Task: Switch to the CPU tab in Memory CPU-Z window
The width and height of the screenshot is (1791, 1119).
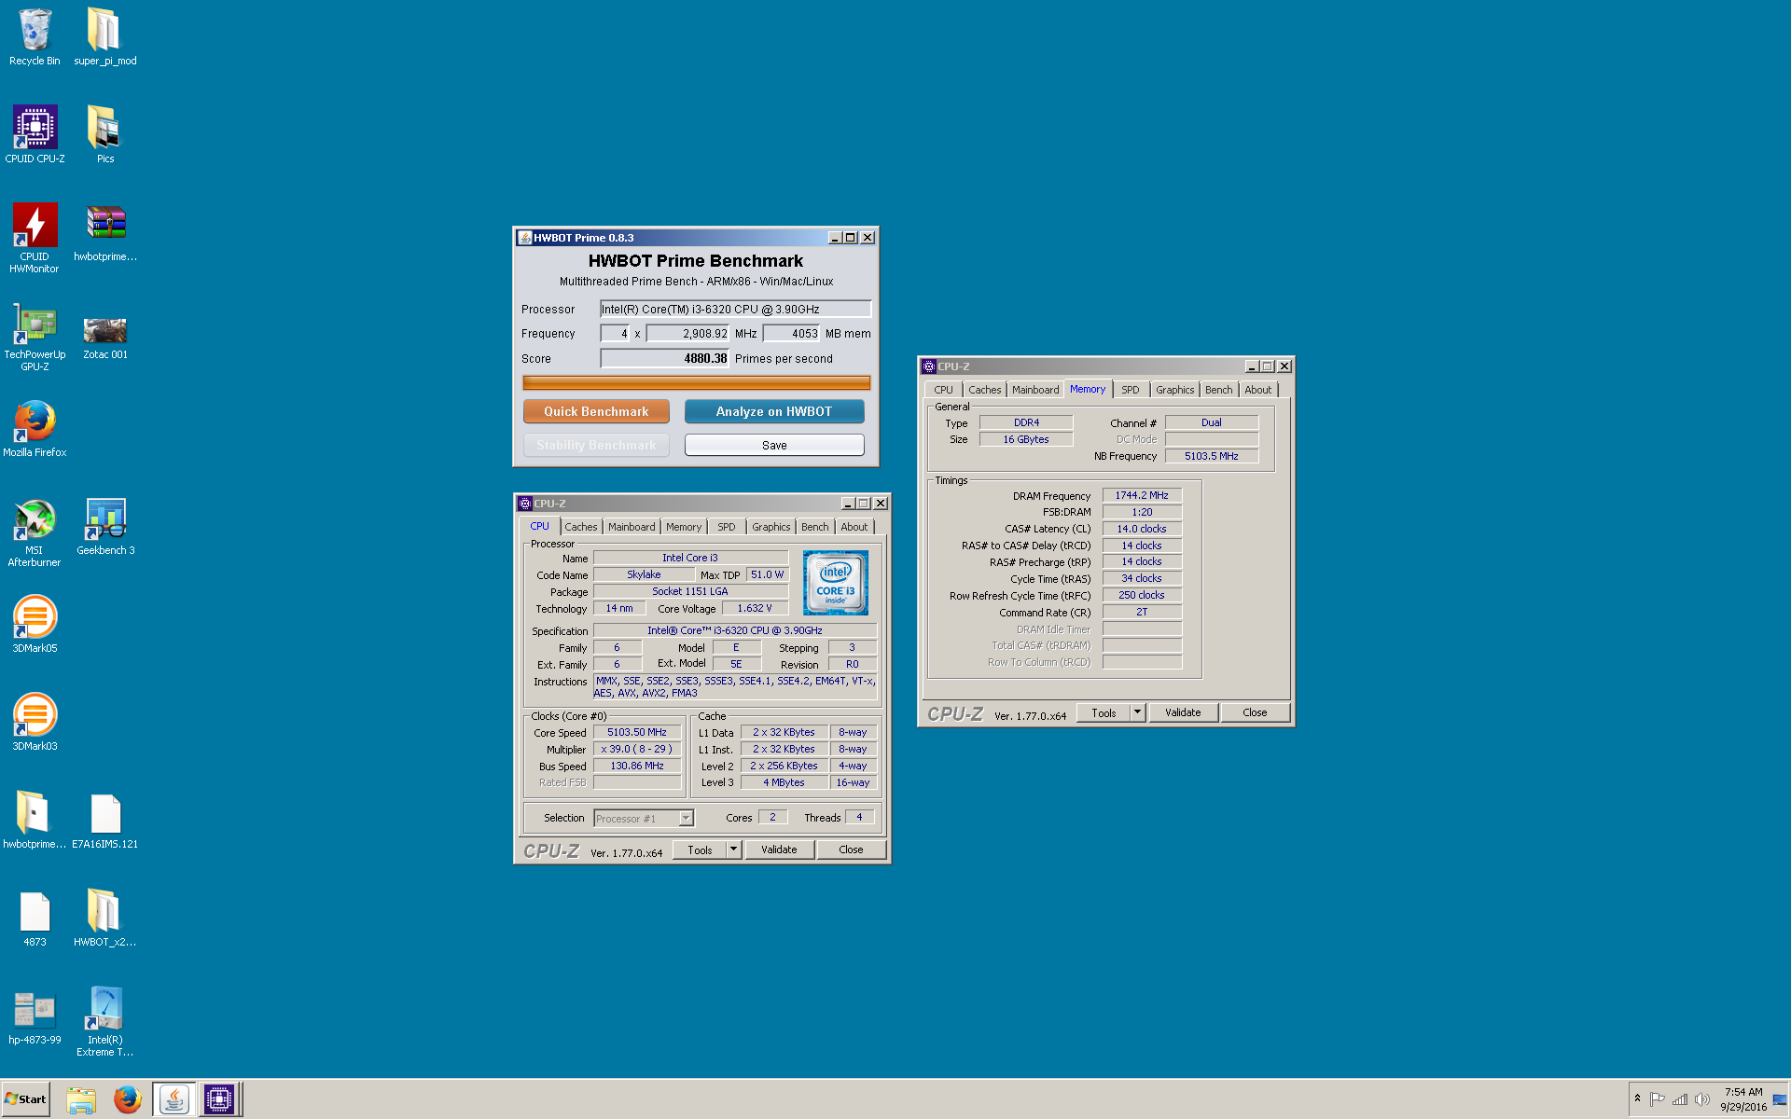Action: click(x=943, y=390)
